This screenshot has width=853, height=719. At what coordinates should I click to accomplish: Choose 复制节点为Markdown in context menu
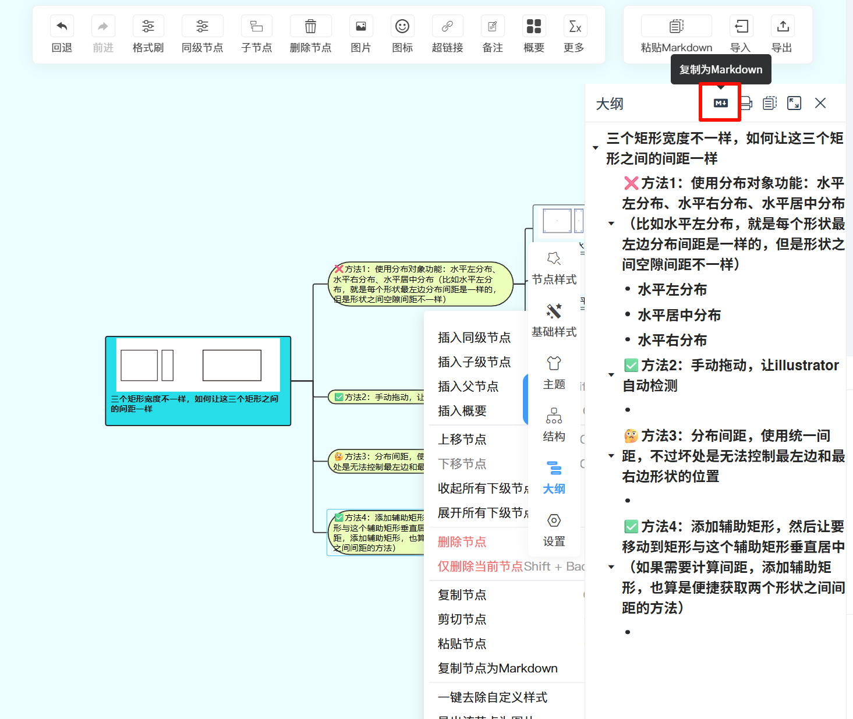[x=497, y=668]
